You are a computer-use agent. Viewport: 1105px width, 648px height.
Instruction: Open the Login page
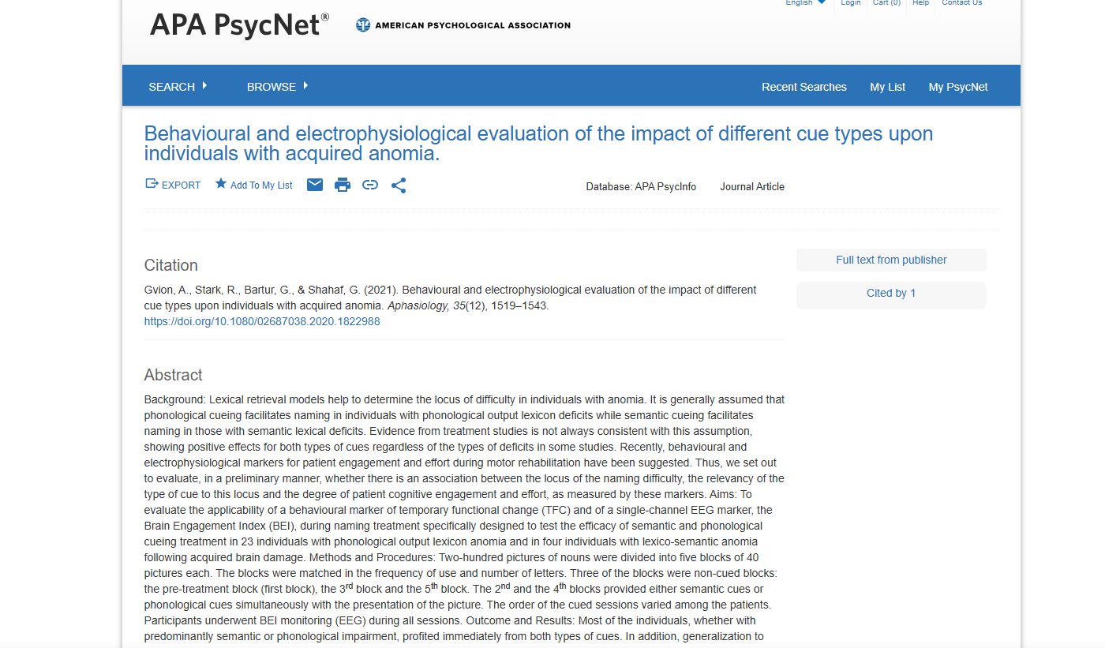tap(850, 3)
